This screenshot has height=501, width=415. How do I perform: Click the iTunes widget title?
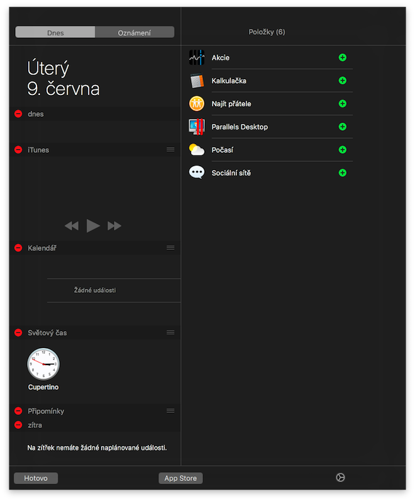(38, 150)
